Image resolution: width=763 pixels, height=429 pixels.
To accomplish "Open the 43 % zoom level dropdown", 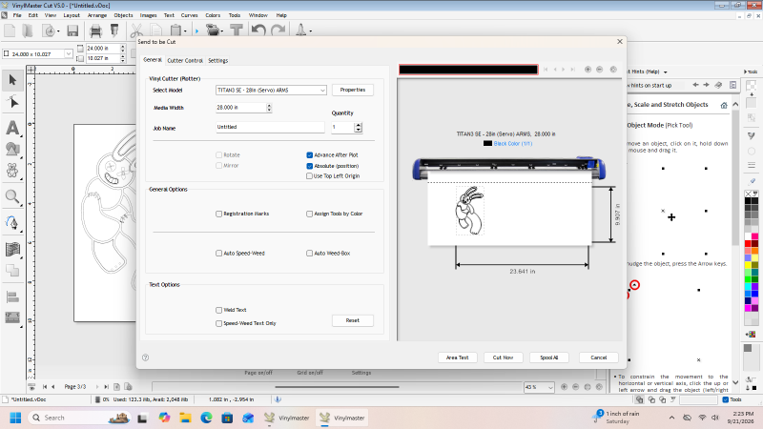I will [x=550, y=387].
